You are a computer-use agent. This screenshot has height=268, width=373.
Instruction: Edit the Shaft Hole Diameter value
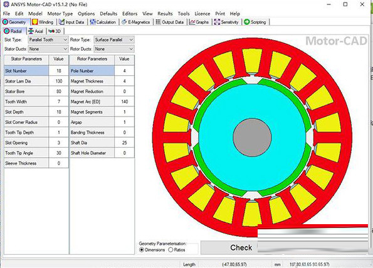pyautogui.click(x=124, y=153)
